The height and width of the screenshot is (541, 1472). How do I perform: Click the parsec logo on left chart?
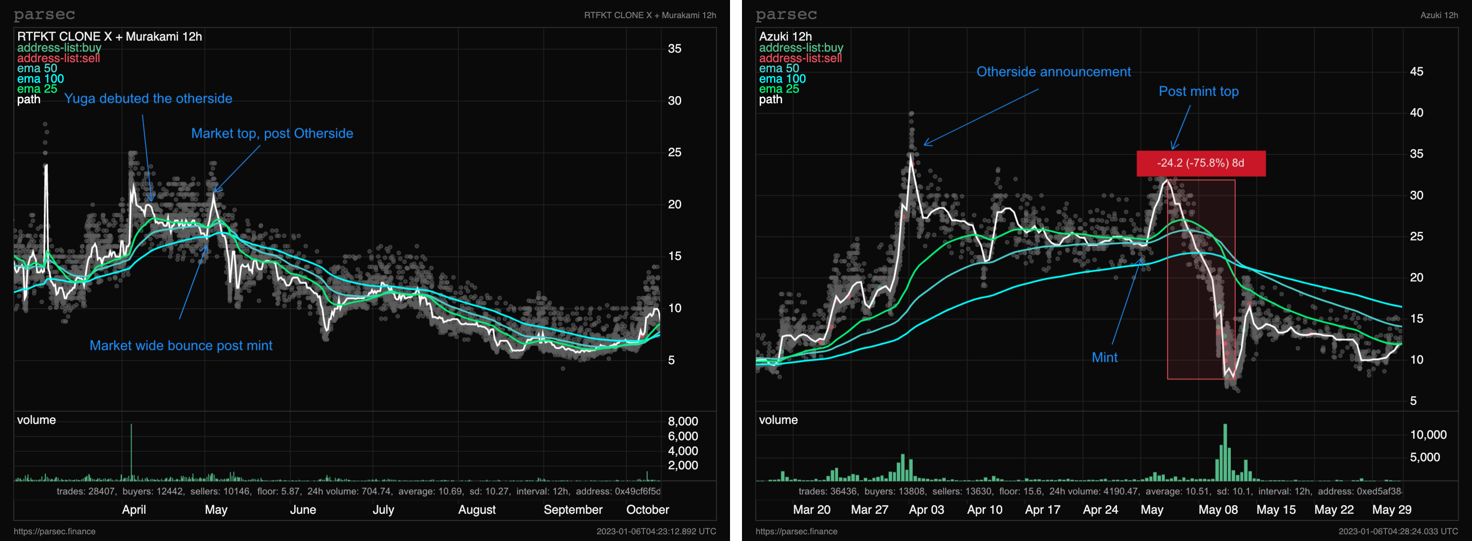[x=44, y=15]
